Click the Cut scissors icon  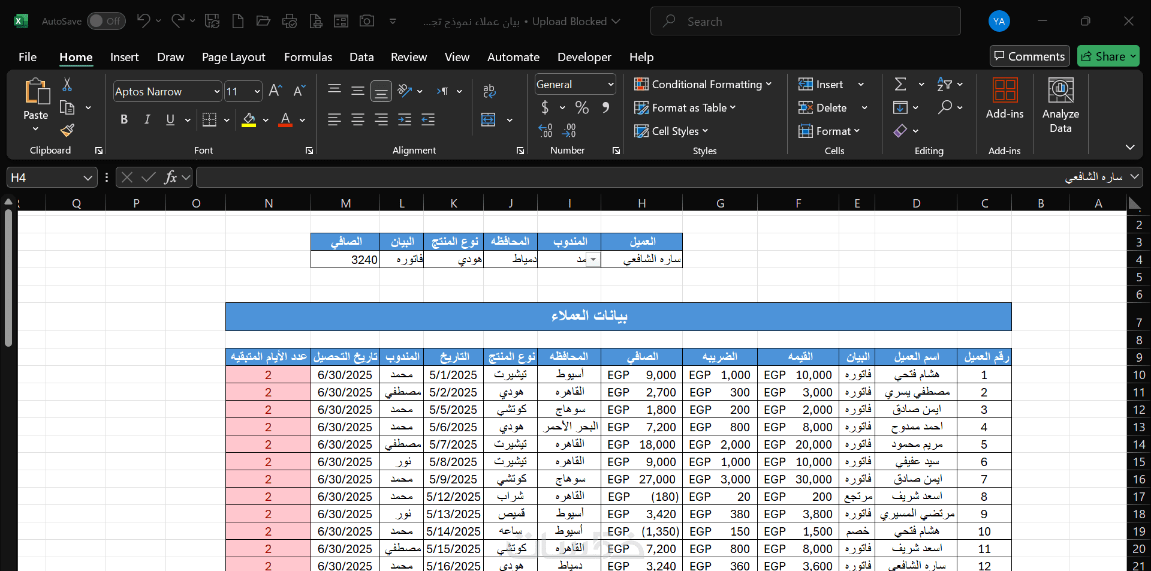click(x=67, y=85)
